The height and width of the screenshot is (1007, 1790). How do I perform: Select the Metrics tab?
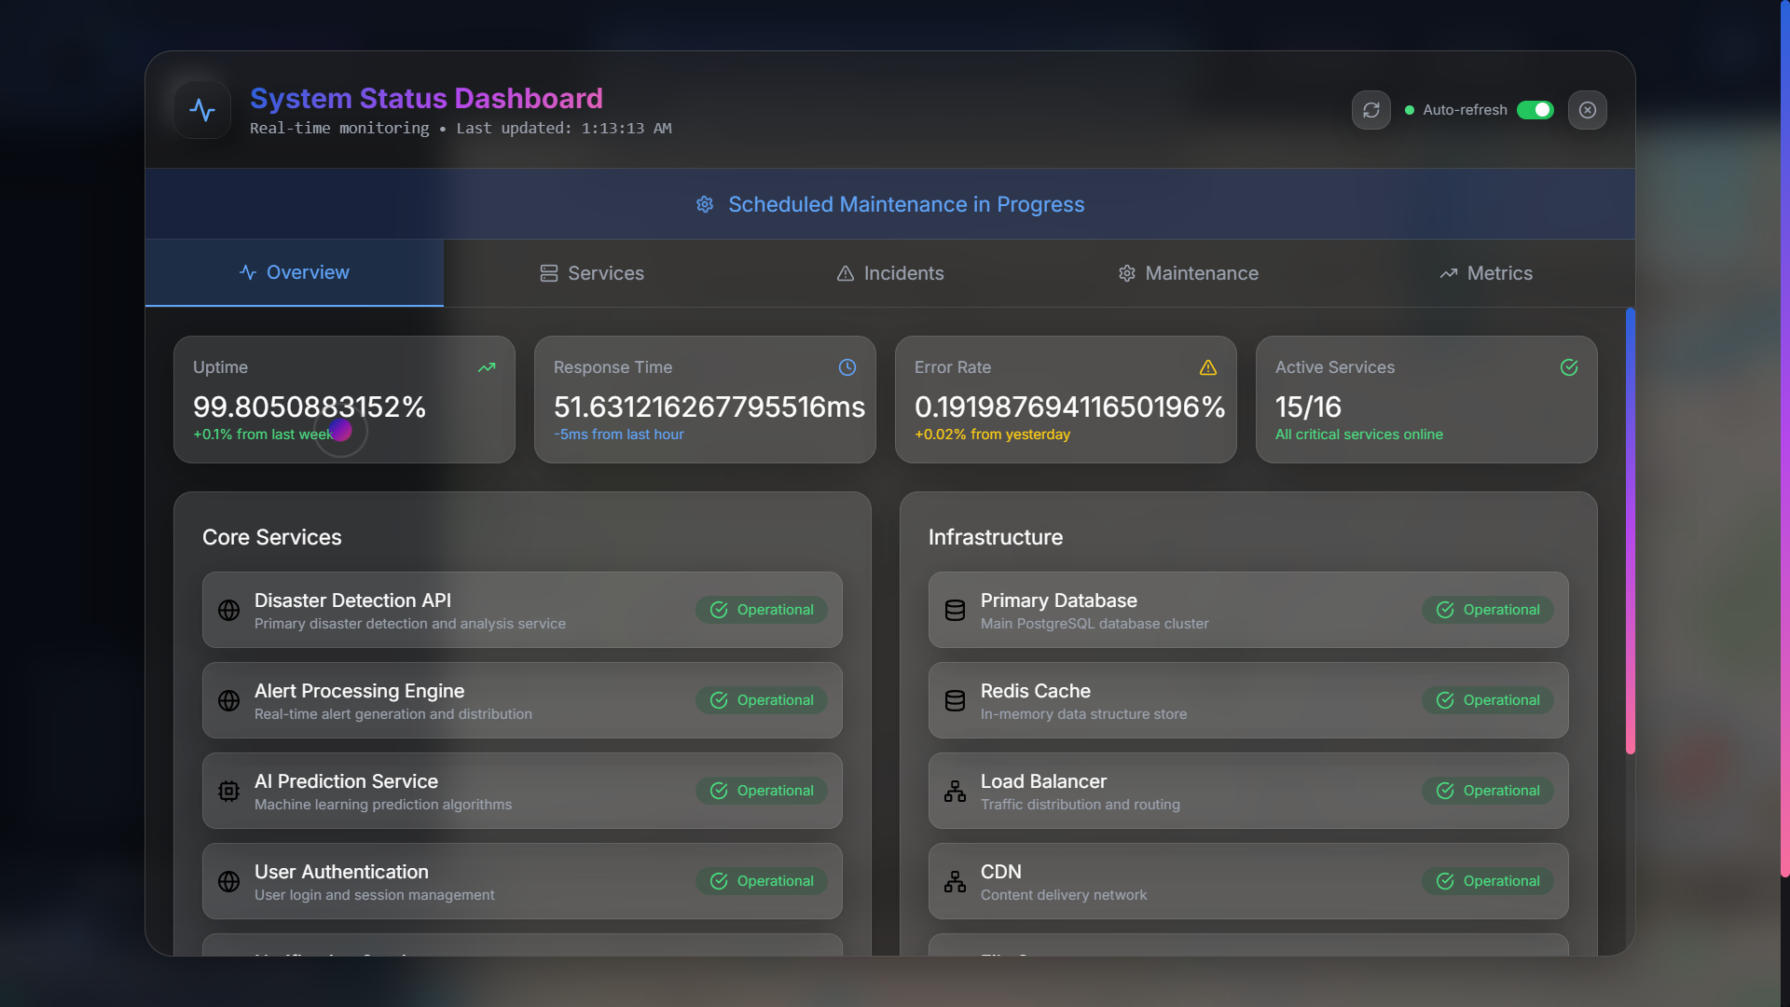click(x=1486, y=273)
